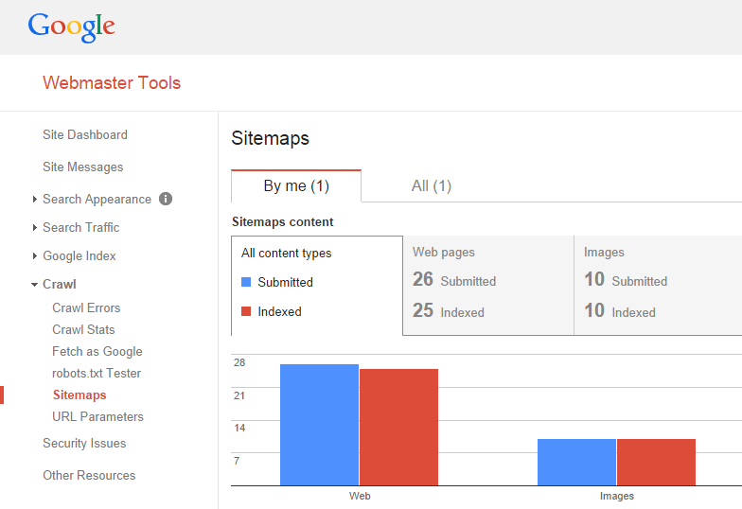
Task: Collapse the Crawl section arrow
Action: point(35,285)
